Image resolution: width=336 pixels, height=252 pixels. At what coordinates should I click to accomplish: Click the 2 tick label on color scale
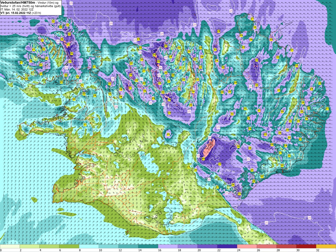point(20,250)
